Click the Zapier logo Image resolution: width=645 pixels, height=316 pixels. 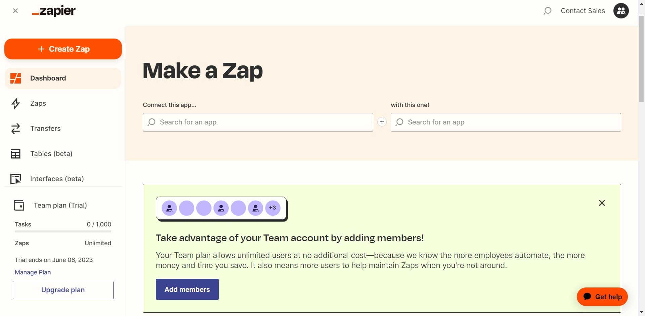pyautogui.click(x=53, y=10)
